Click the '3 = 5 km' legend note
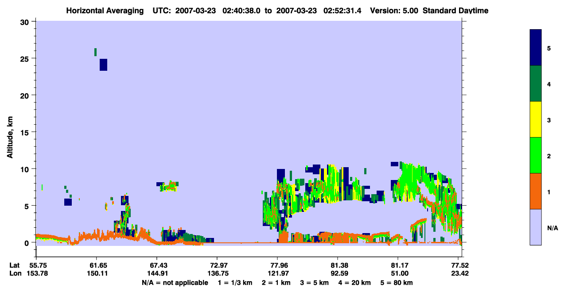Screen dimensions: 576x295 pos(315,283)
